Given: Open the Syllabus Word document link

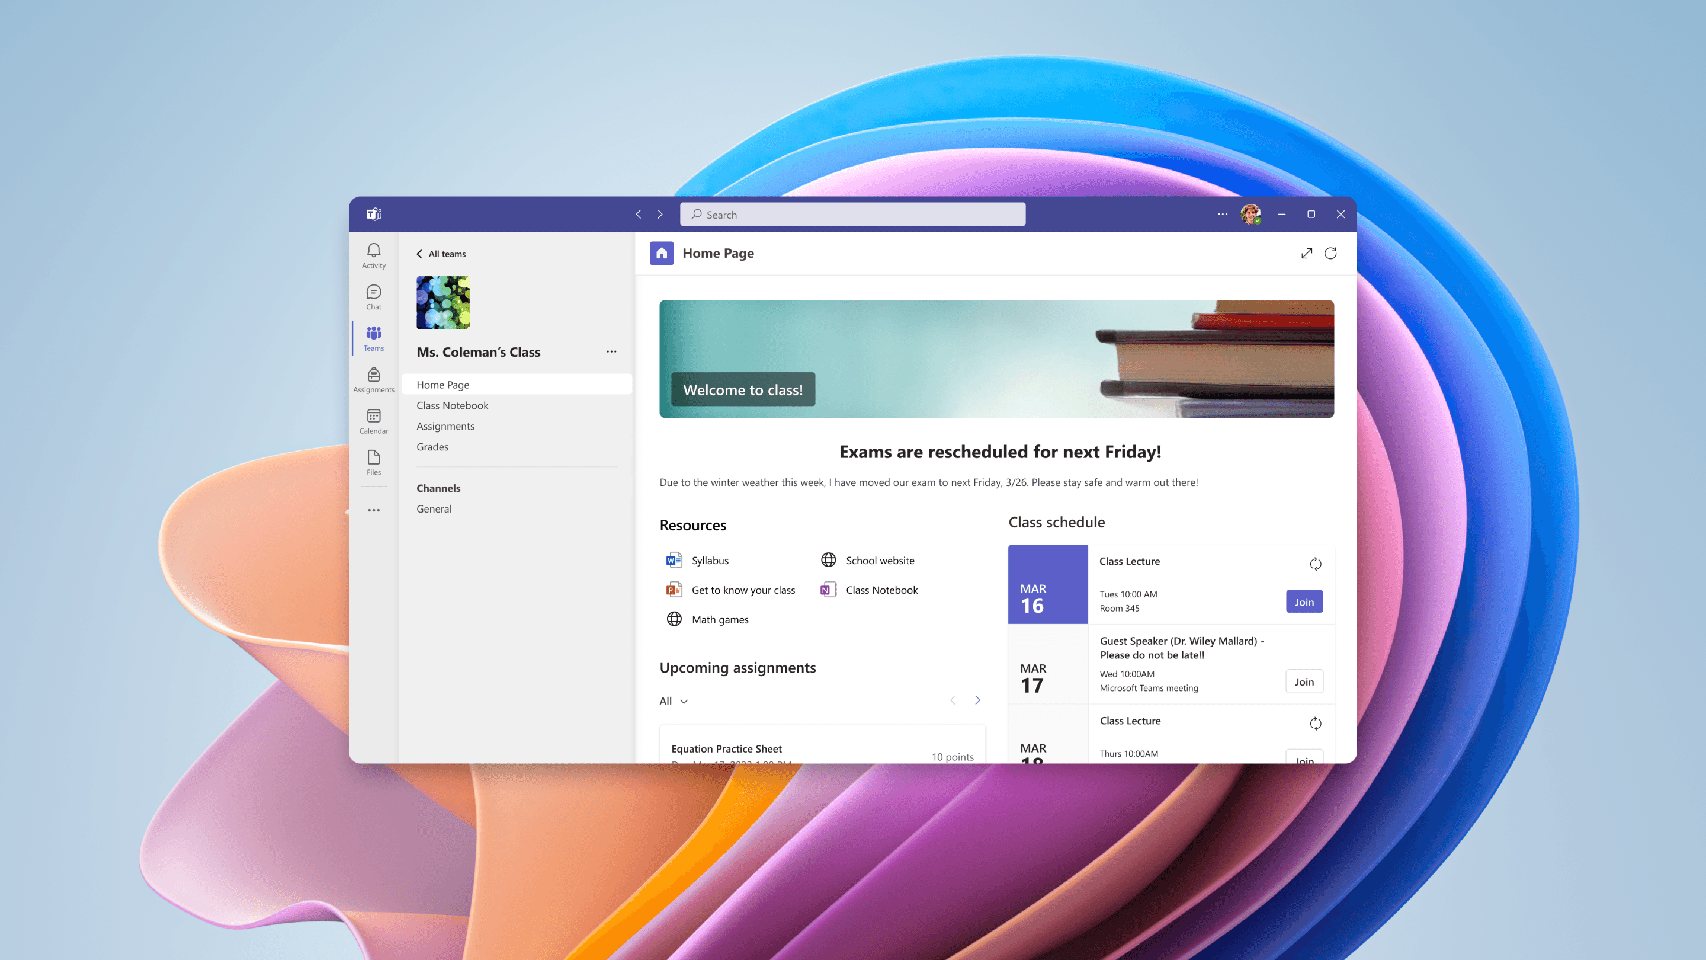Looking at the screenshot, I should 708,561.
